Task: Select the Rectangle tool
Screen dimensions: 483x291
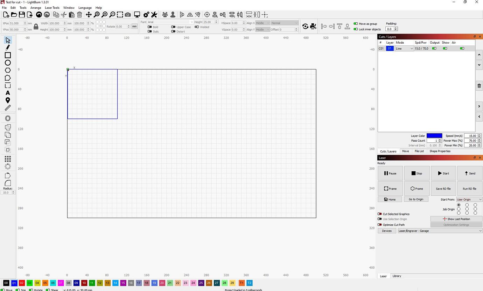Action: click(8, 55)
